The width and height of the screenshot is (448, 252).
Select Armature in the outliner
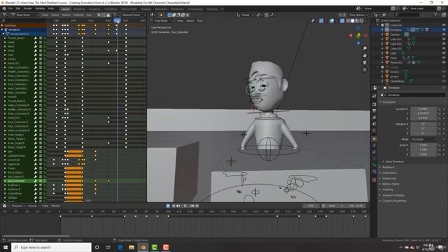tap(395, 29)
